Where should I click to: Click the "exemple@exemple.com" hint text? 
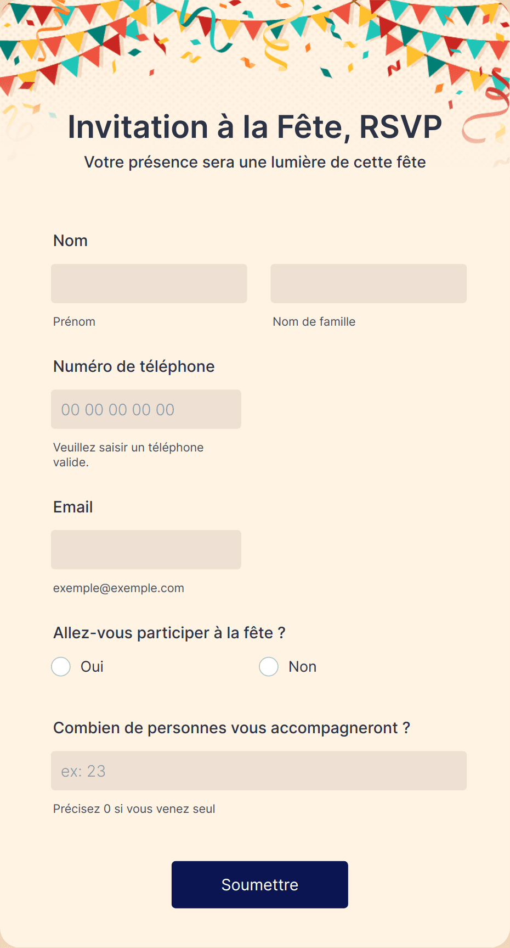(x=118, y=588)
